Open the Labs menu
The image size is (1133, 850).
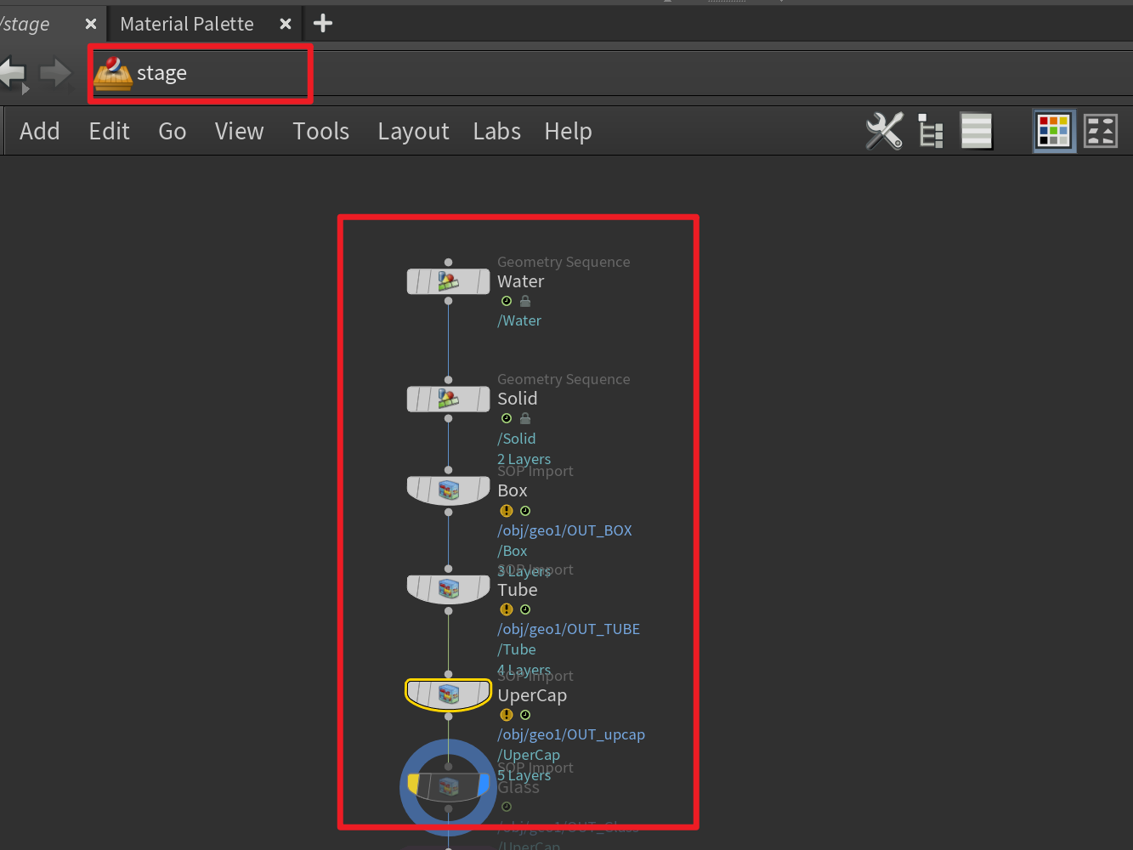click(x=497, y=131)
